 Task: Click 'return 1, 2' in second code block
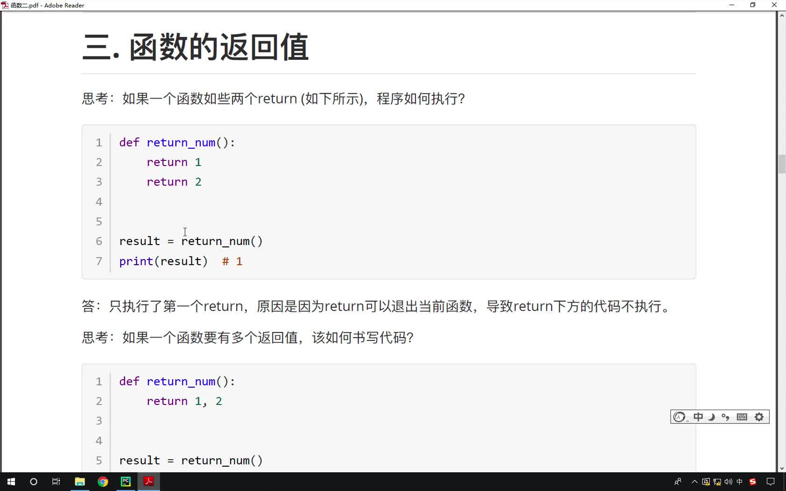click(184, 401)
